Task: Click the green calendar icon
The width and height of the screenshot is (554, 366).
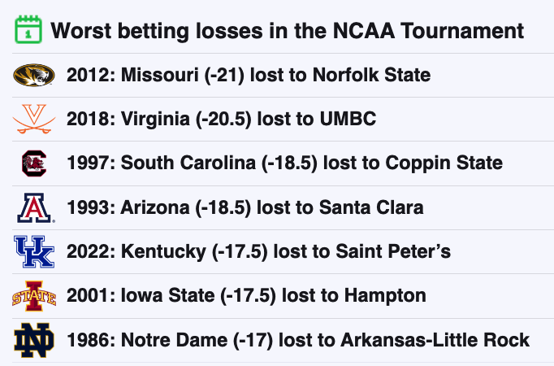Action: [x=28, y=30]
